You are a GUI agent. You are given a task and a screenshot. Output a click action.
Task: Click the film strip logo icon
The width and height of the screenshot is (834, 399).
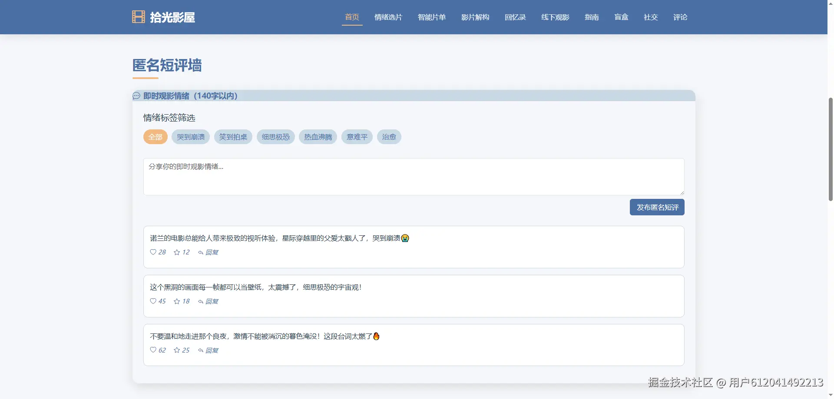coord(139,17)
